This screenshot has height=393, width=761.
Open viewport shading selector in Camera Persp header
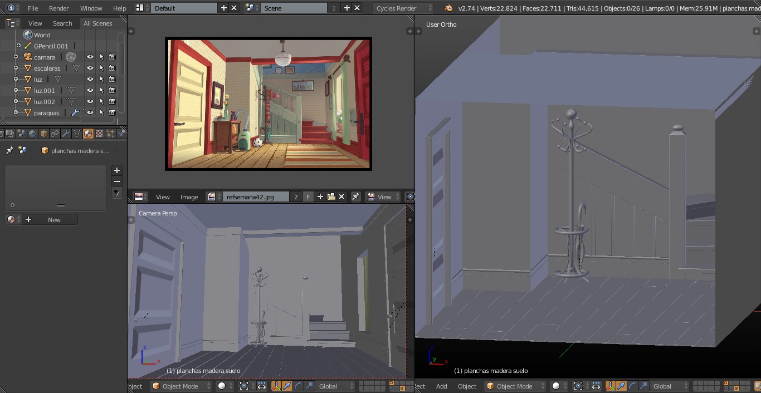click(225, 386)
